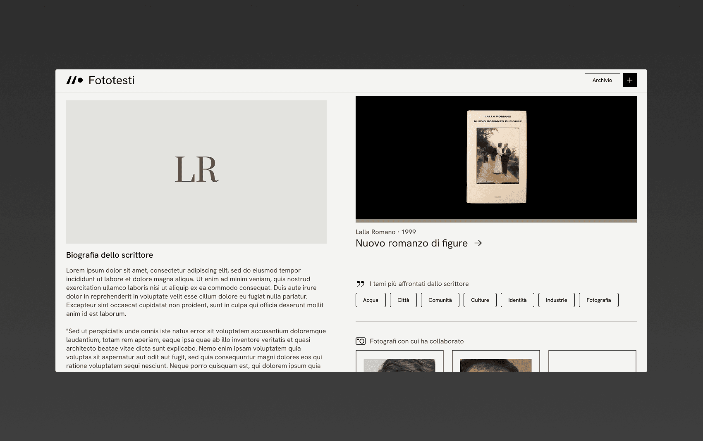Screen dimensions: 703x441
Task: Click the quotation marks themes icon
Action: pyautogui.click(x=361, y=284)
